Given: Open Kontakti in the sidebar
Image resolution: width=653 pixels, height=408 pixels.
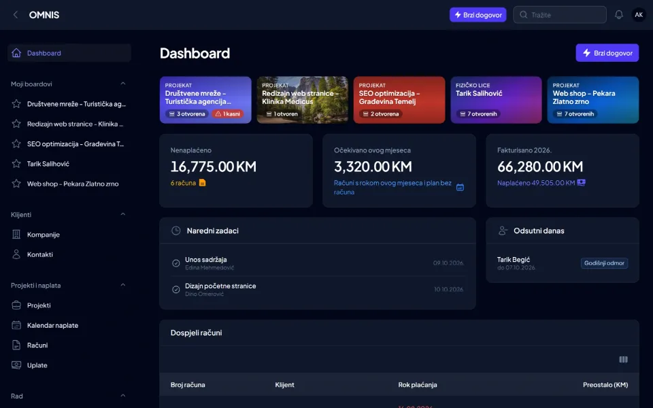Looking at the screenshot, I should pyautogui.click(x=69, y=254).
